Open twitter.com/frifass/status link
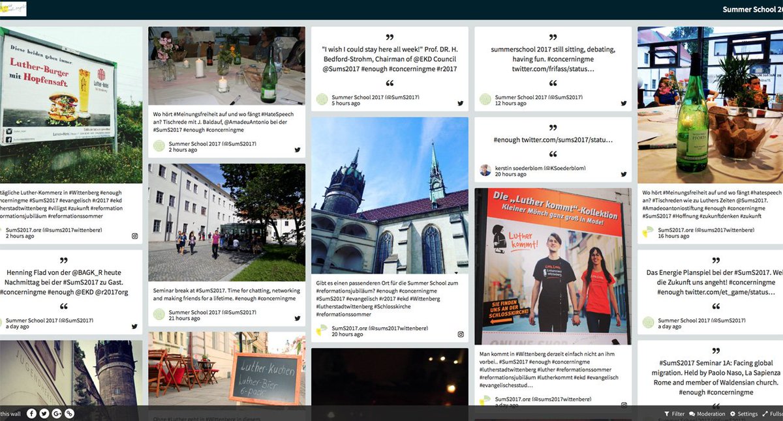This screenshot has height=421, width=783. pos(553,68)
